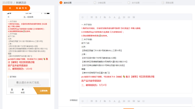Insert ordered list in 详情描述 editor
This screenshot has width=195, height=109.
click(x=124, y=101)
